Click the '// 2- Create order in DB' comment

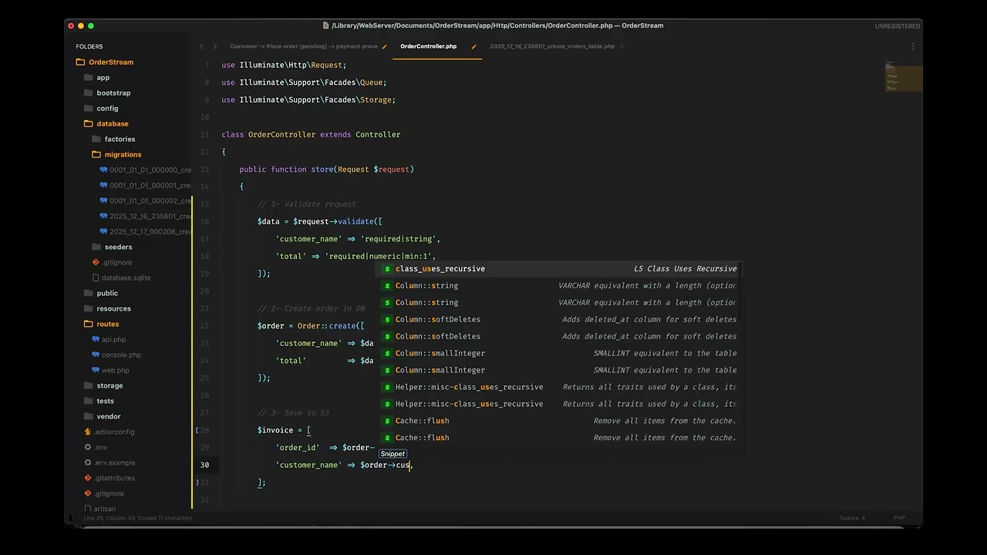pyautogui.click(x=312, y=308)
